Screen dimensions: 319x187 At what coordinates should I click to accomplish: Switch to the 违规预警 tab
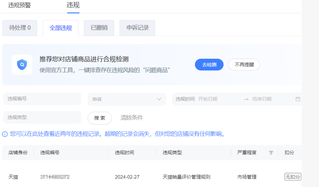pos(20,5)
